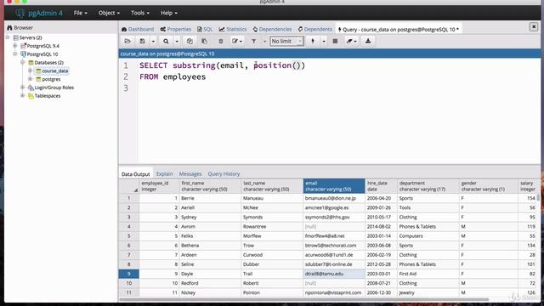Open the Object menu

tap(109, 13)
